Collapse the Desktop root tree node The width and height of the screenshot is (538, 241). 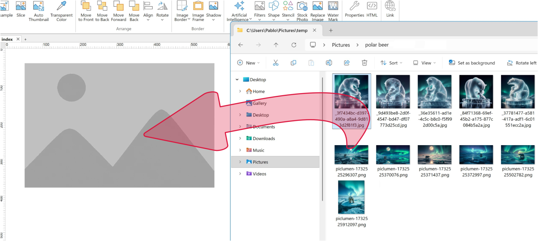click(237, 80)
